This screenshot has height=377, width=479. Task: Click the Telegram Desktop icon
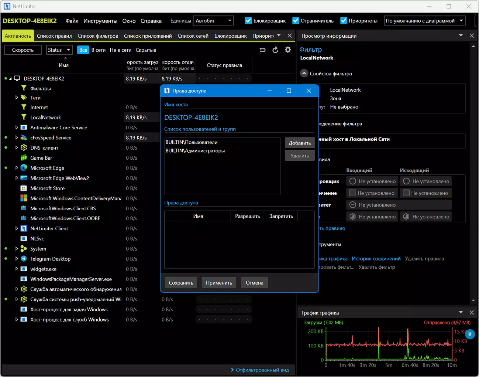point(24,259)
